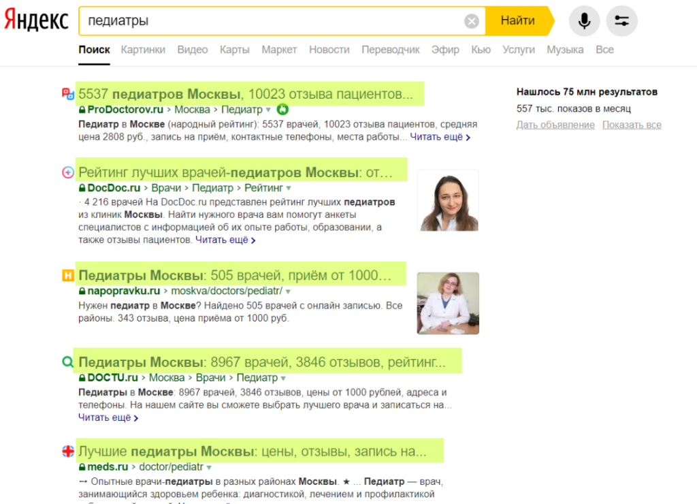This screenshot has width=697, height=504.
Task: Open result 'Педиатры Москвы: 8967 врачей'
Action: 262,362
